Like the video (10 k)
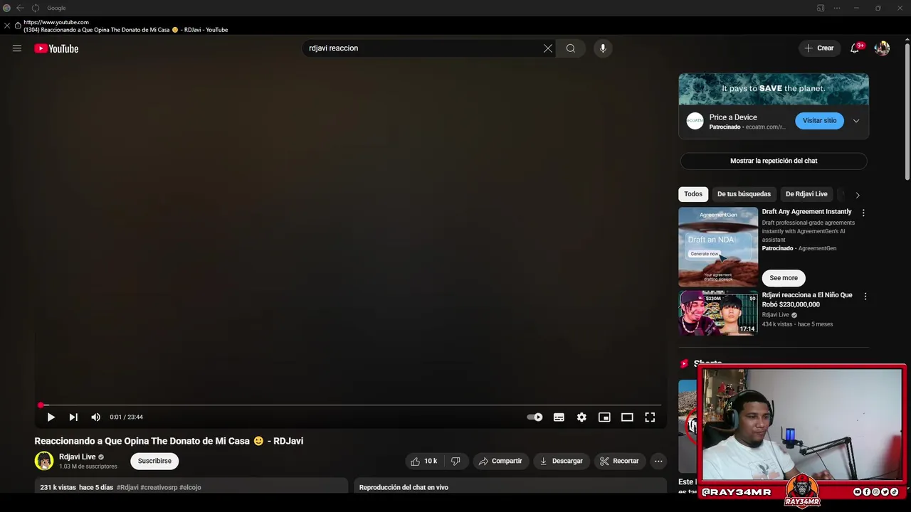 [x=424, y=461]
